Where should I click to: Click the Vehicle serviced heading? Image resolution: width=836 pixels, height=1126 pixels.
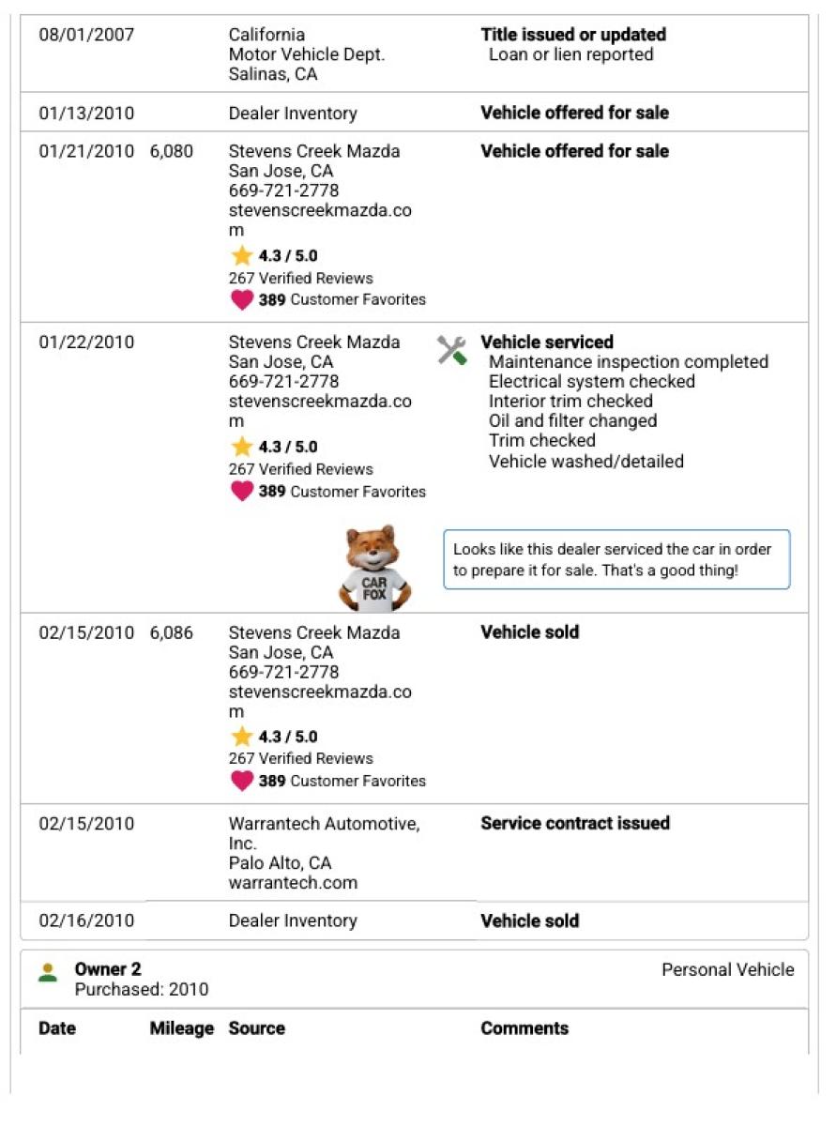[547, 342]
